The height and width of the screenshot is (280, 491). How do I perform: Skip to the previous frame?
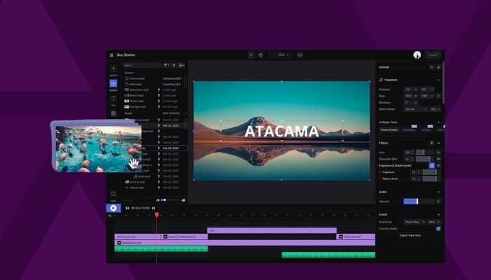(x=128, y=208)
